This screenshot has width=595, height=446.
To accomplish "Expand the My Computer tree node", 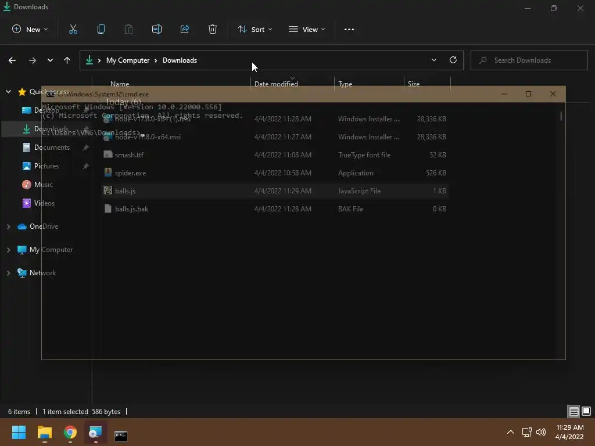I will point(8,250).
